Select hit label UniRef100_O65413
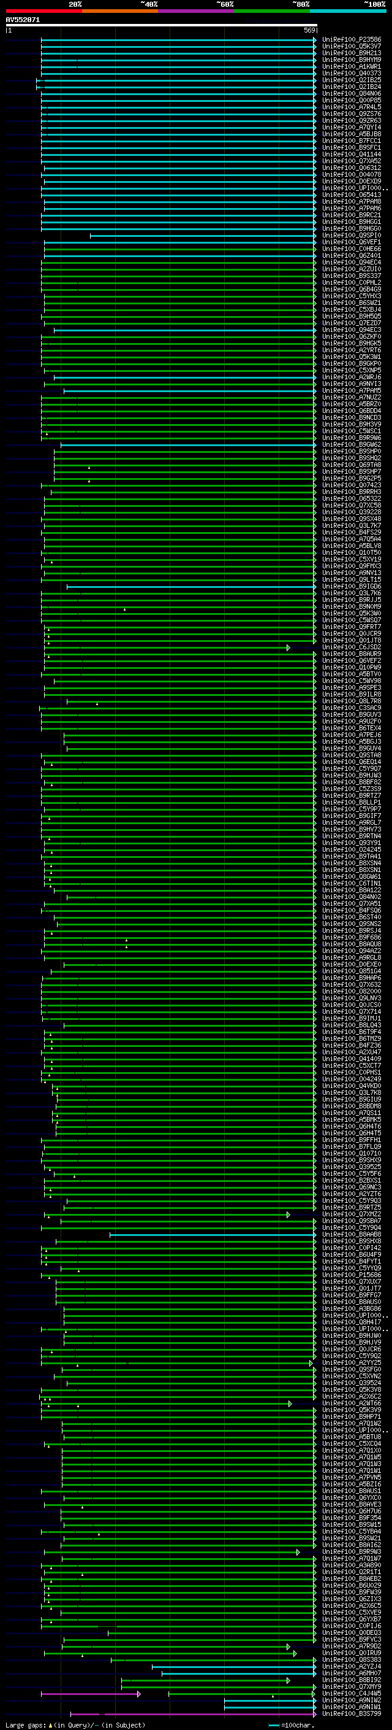392x1730 pixels. click(x=351, y=195)
